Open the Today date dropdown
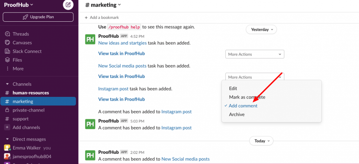The height and width of the screenshot is (164, 359). point(261,141)
